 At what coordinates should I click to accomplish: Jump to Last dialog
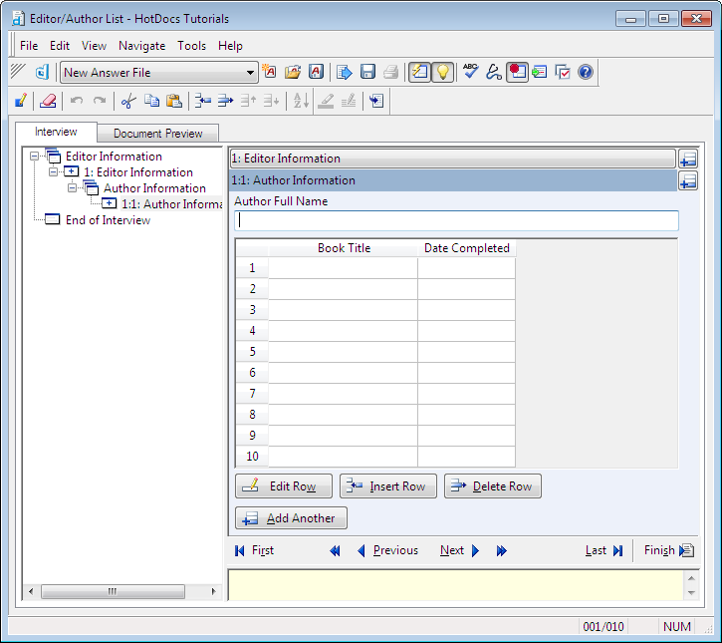604,550
